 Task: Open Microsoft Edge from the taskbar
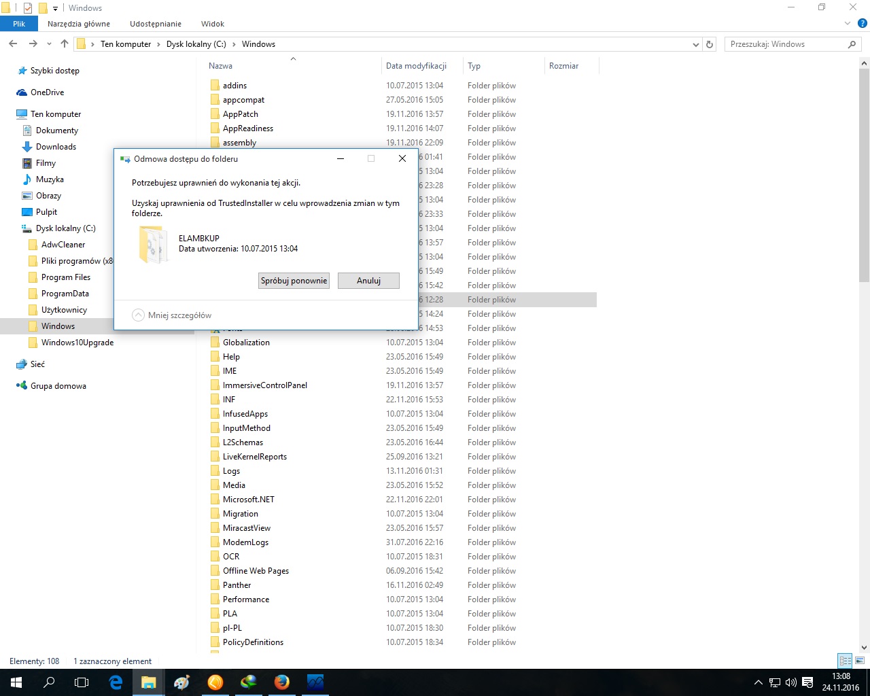pyautogui.click(x=116, y=682)
